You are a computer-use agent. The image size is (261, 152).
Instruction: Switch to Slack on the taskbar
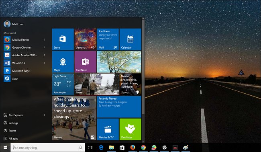pos(165,148)
